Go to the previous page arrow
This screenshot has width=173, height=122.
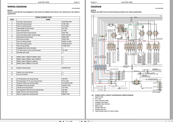point(63,121)
